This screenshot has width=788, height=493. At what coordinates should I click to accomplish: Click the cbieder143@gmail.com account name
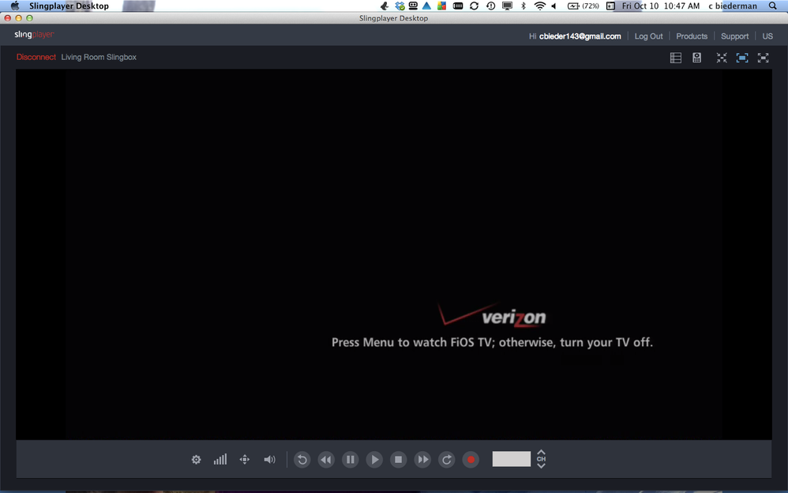coord(580,36)
